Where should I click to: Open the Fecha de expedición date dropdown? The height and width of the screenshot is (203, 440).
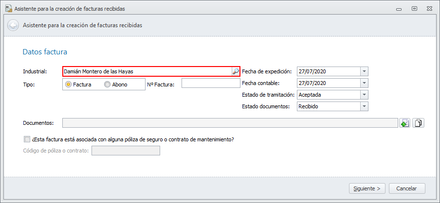[x=364, y=71]
